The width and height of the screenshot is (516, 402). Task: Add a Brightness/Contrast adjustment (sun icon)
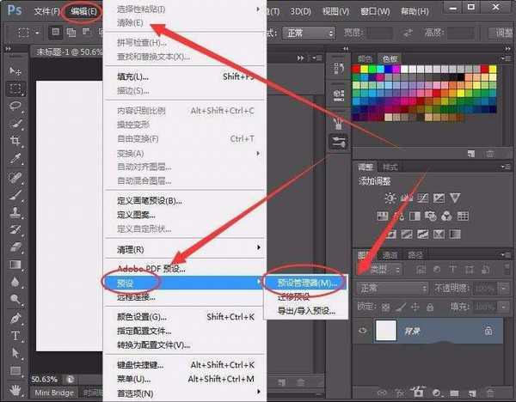[x=391, y=198]
